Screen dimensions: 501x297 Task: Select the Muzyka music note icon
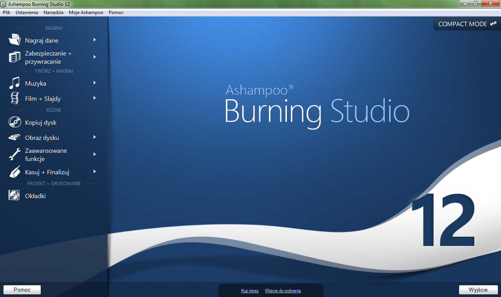(x=14, y=83)
